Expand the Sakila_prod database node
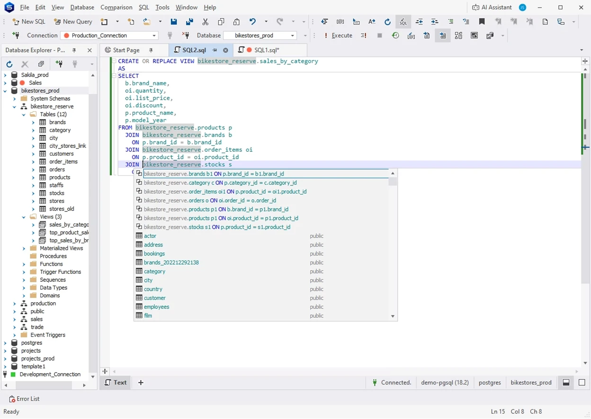 click(5, 75)
